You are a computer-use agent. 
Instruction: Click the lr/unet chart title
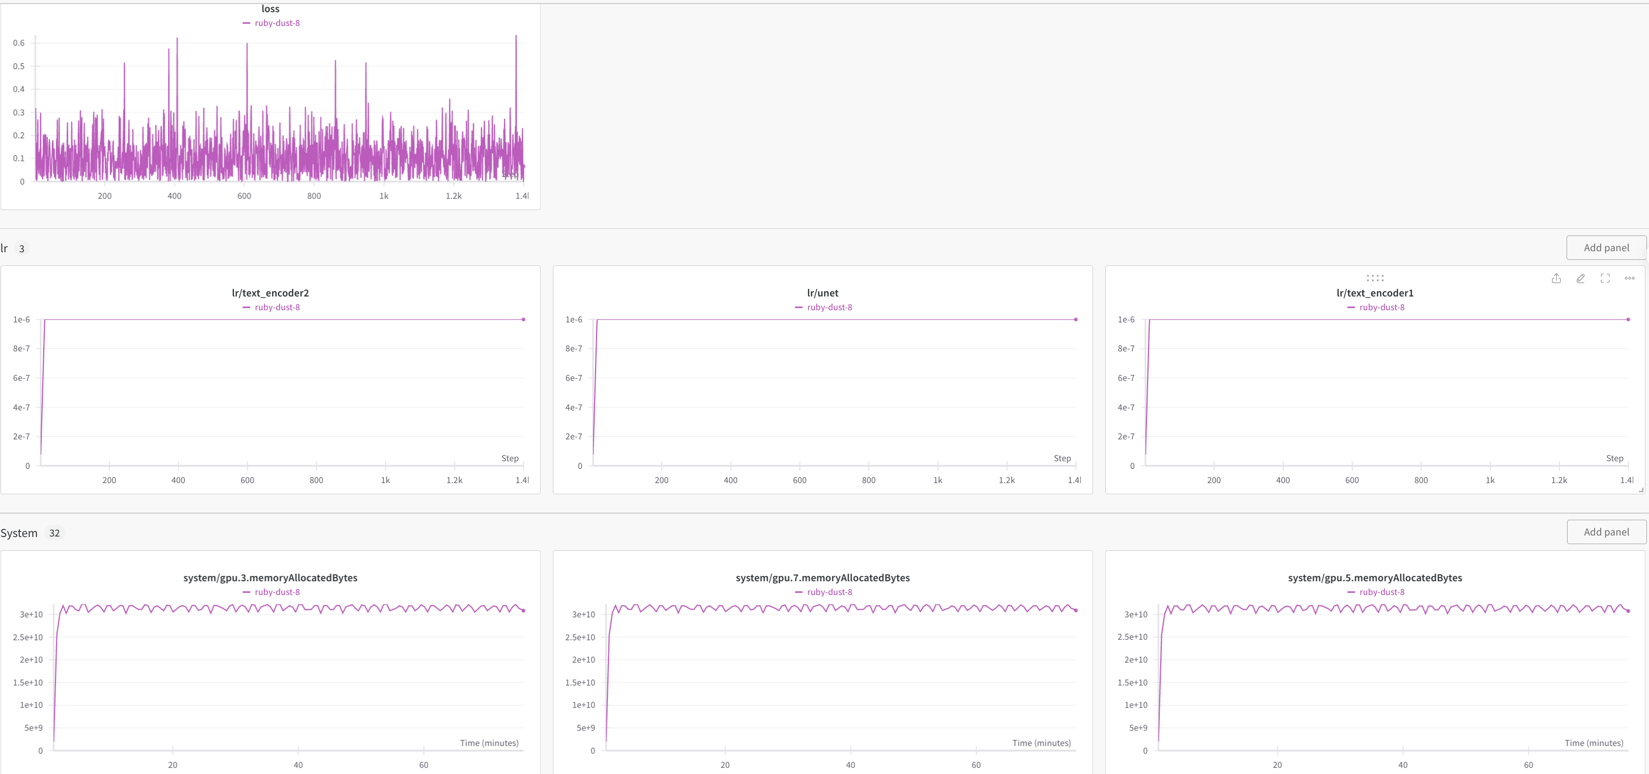822,293
